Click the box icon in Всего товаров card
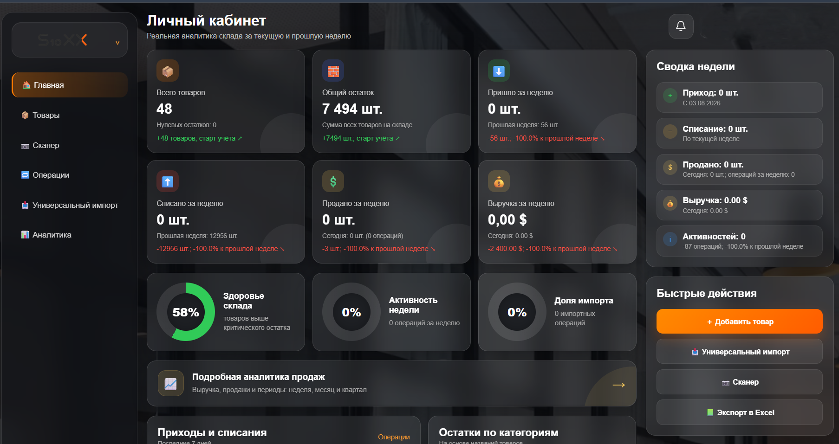 tap(168, 71)
